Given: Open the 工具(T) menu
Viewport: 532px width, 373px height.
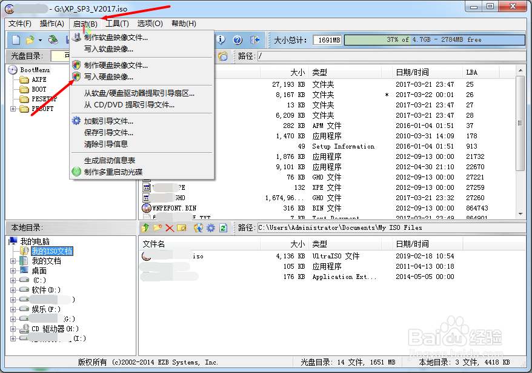Looking at the screenshot, I should click(x=117, y=24).
